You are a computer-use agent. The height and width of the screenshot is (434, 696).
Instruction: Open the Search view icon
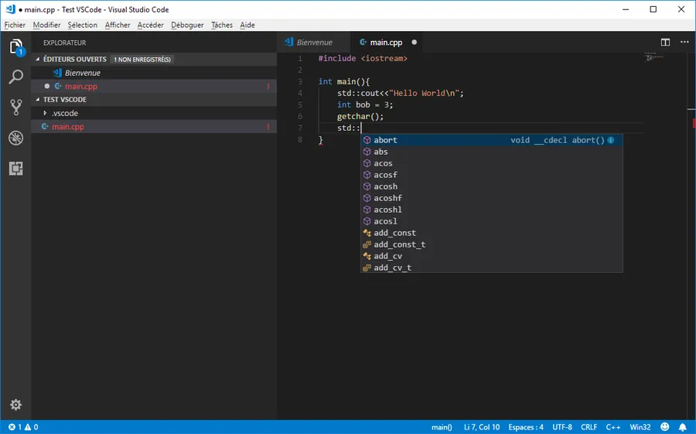(15, 77)
